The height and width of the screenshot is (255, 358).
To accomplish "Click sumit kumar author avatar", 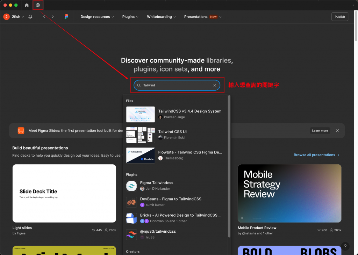I will click(142, 205).
